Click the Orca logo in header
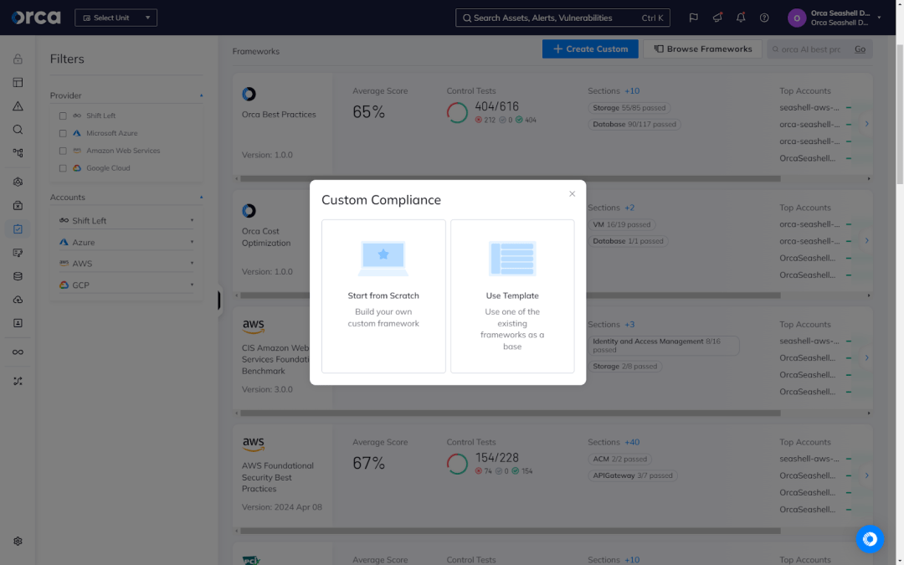Screen dimensions: 904x565 tap(36, 18)
